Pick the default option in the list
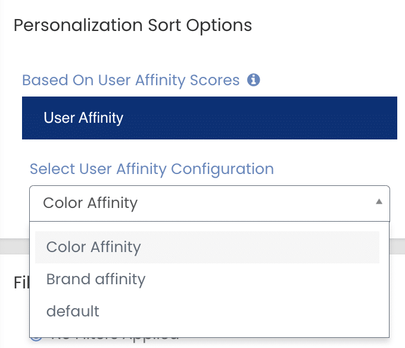 pyautogui.click(x=73, y=310)
